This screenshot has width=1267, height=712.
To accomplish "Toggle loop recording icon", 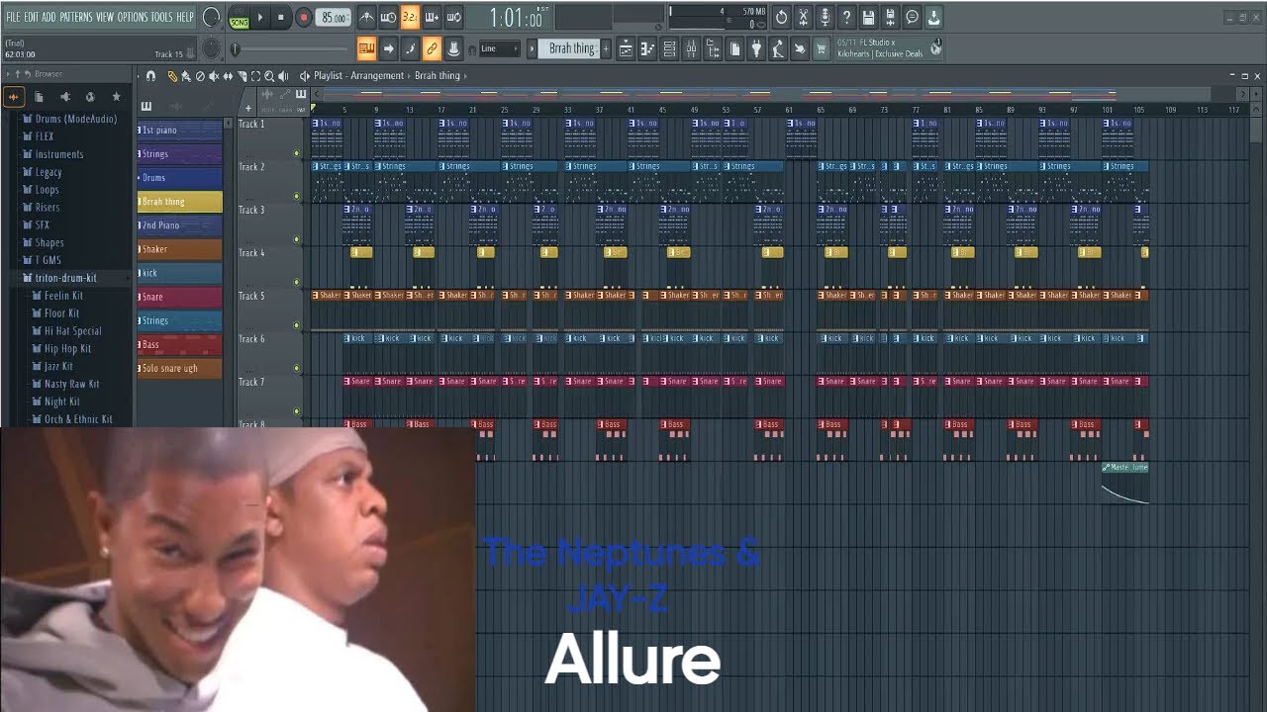I will tap(453, 17).
